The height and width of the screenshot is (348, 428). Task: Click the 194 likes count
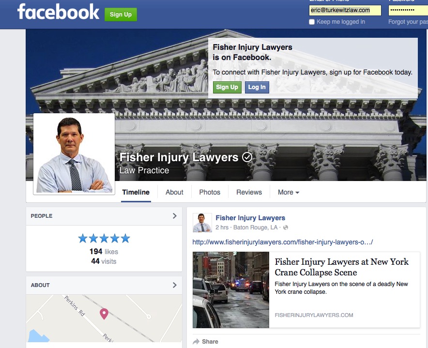[104, 251]
